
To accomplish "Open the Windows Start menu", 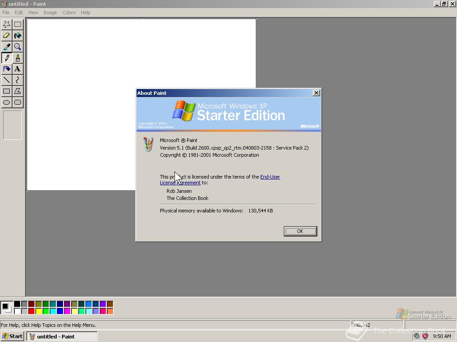I will pyautogui.click(x=12, y=336).
